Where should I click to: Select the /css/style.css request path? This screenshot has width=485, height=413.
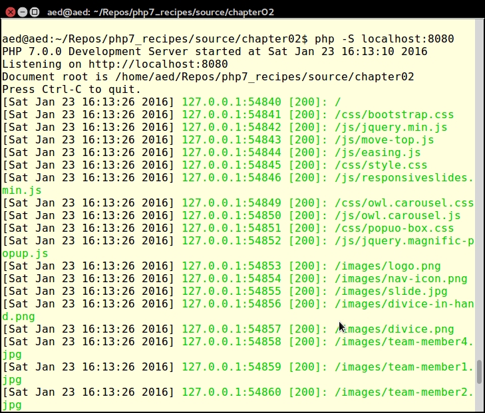coord(381,165)
